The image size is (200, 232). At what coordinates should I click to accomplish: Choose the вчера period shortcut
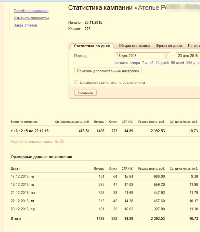click(135, 63)
